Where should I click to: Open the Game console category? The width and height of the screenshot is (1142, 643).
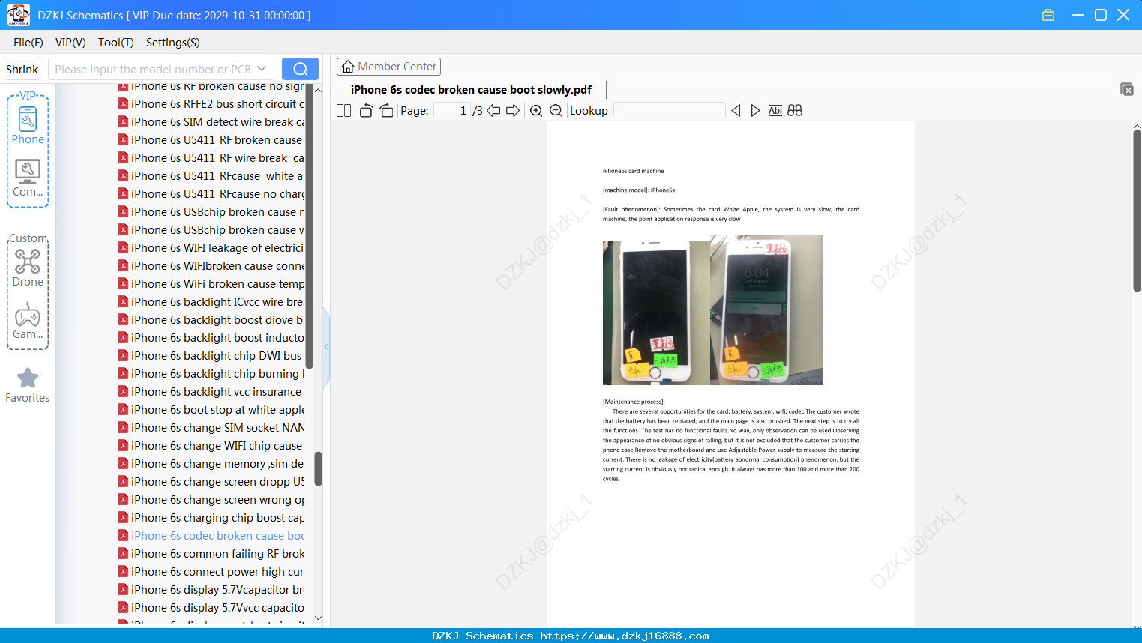coord(28,321)
